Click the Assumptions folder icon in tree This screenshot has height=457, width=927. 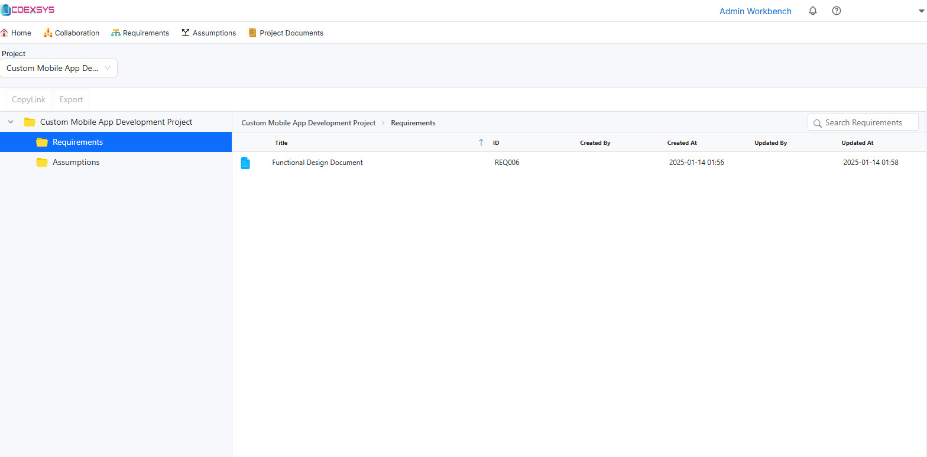point(42,162)
